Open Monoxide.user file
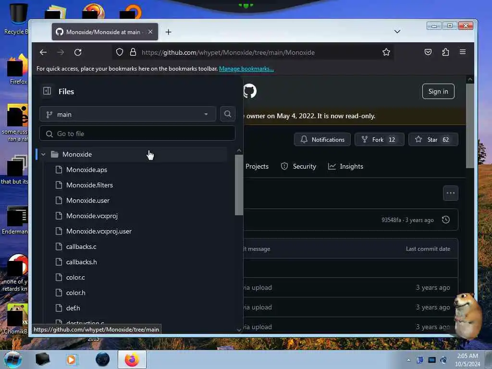 (88, 200)
